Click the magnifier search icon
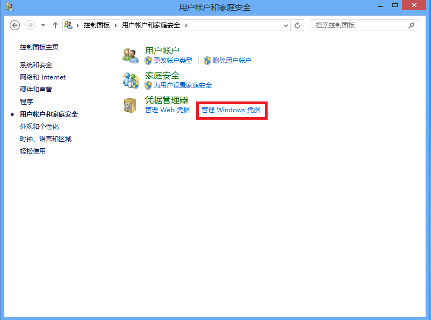Viewport: 431px width, 320px height. click(411, 25)
